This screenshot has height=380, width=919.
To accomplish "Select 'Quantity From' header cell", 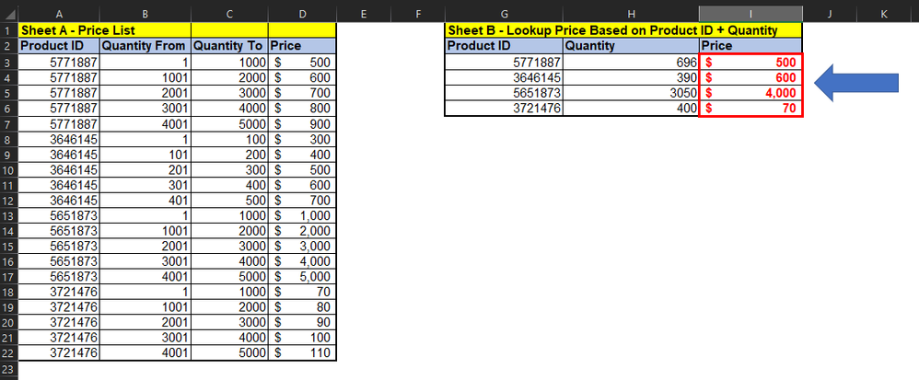I will point(145,46).
